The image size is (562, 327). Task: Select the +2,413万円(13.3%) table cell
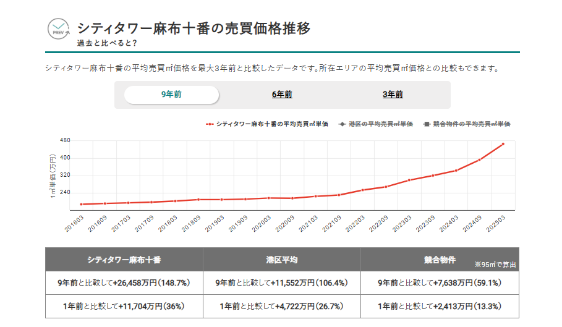click(x=440, y=306)
